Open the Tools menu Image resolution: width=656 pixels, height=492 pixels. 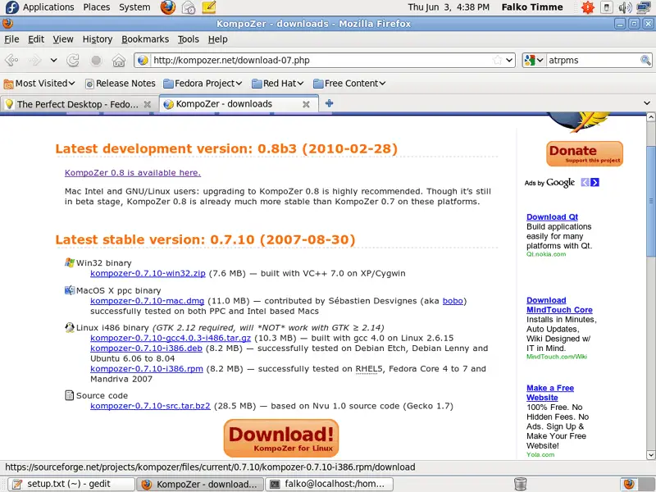pos(189,39)
